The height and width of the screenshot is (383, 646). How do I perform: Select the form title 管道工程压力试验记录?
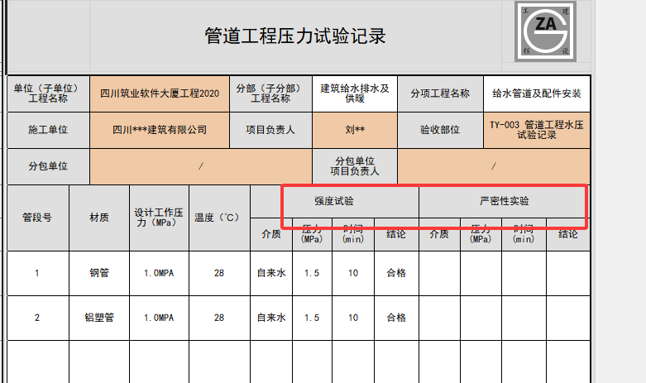(294, 36)
